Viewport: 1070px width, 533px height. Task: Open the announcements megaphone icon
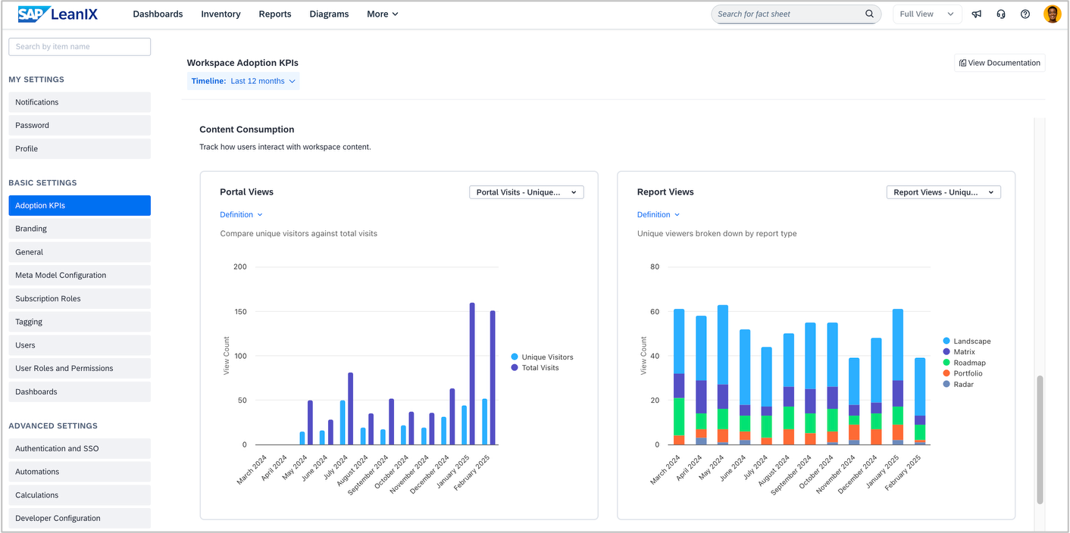(x=977, y=14)
